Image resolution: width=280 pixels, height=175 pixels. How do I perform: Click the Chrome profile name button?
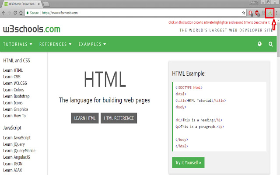coord(254,2)
